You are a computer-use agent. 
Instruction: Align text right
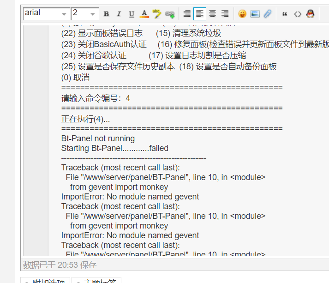(x=225, y=14)
